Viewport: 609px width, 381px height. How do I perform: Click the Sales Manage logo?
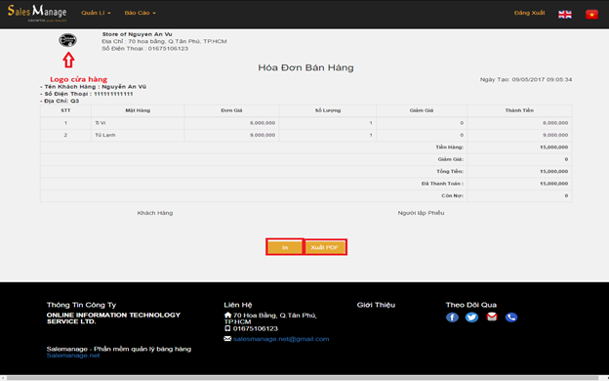[x=37, y=13]
